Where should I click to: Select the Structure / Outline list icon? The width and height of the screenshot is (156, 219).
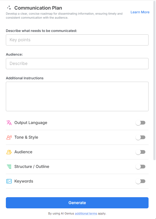[9, 167]
